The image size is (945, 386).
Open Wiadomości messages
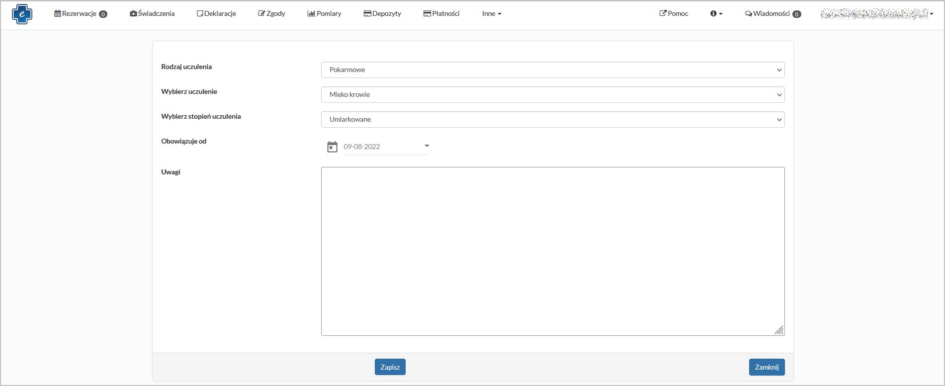773,14
